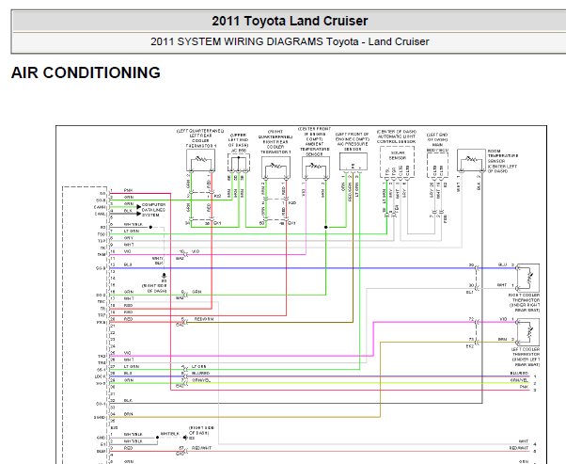
Task: Select the Left Cooler Thermistor symbol
Action: pyautogui.click(x=528, y=332)
